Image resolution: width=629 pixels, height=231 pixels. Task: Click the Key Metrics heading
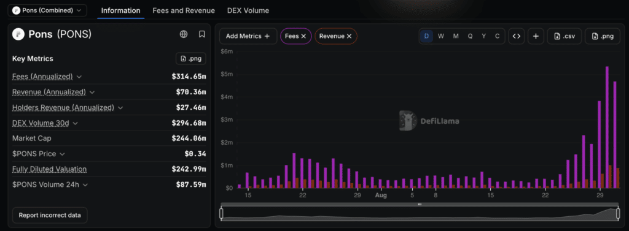point(33,59)
